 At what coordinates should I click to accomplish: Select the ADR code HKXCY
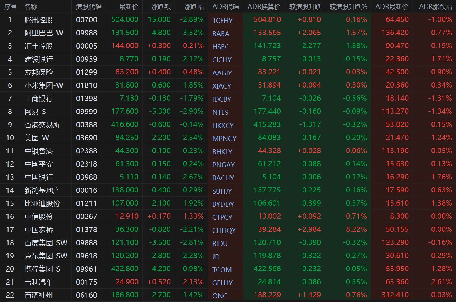click(223, 125)
